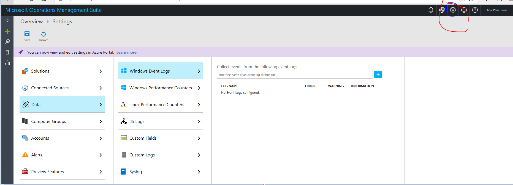
Task: Click the LOG NAME column header
Action: 230,86
